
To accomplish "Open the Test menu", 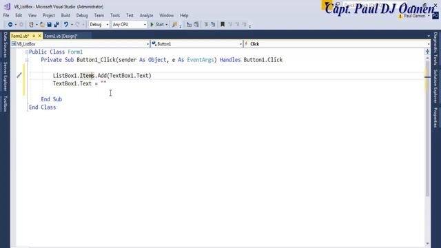I will tap(130, 15).
